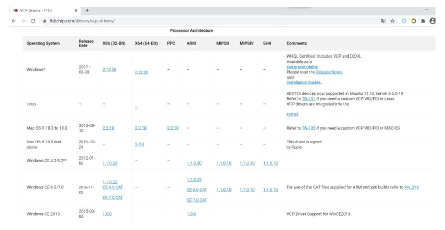Screen dimensions: 445x230
Task: Open the TN-101 technical note link
Action: [308, 99]
